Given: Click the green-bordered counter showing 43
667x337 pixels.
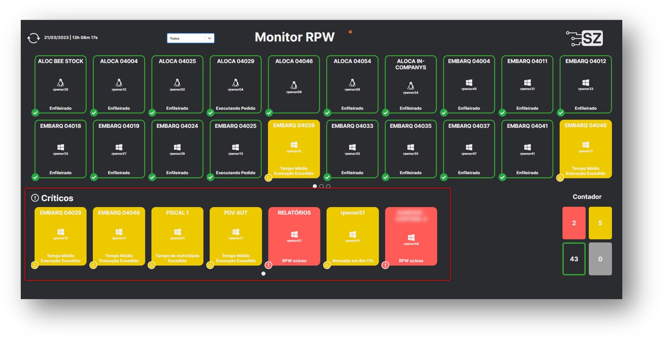Looking at the screenshot, I should pos(574,259).
